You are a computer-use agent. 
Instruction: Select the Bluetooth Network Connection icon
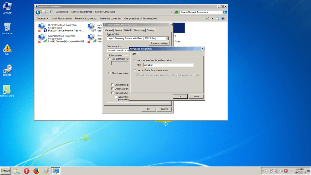42,27
